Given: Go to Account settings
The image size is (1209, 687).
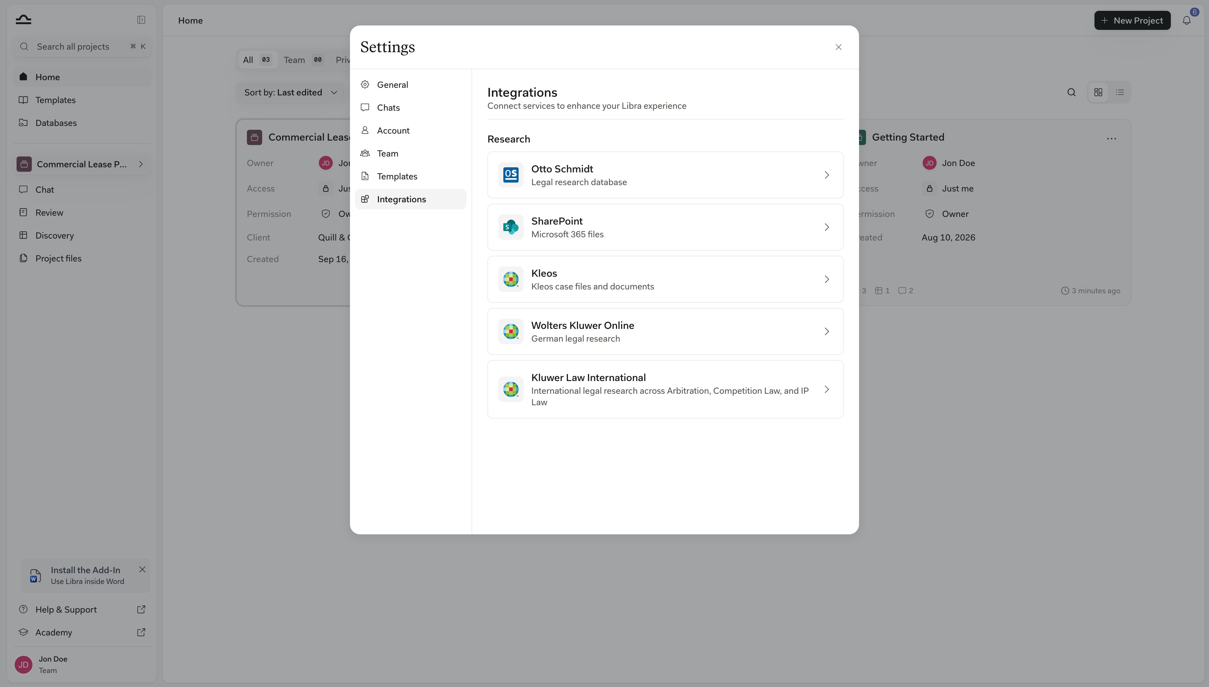Looking at the screenshot, I should (x=410, y=130).
